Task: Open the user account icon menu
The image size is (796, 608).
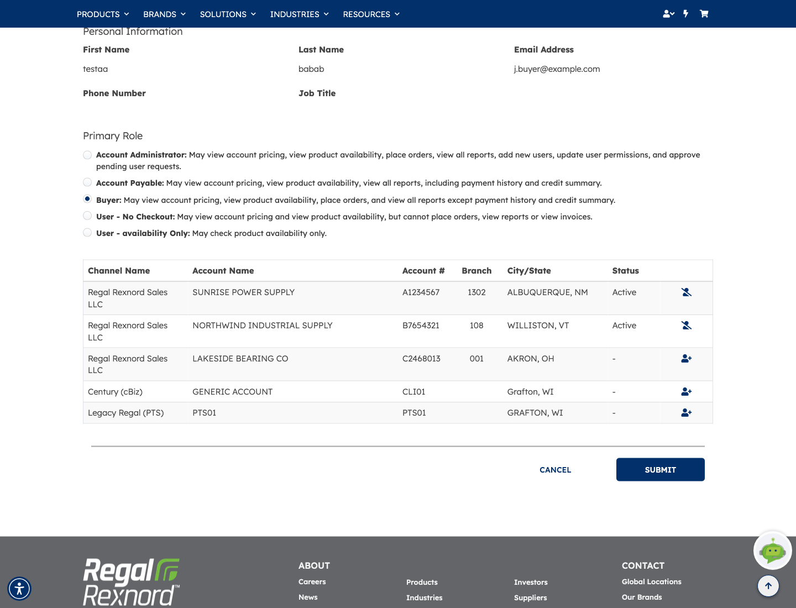Action: pyautogui.click(x=668, y=14)
